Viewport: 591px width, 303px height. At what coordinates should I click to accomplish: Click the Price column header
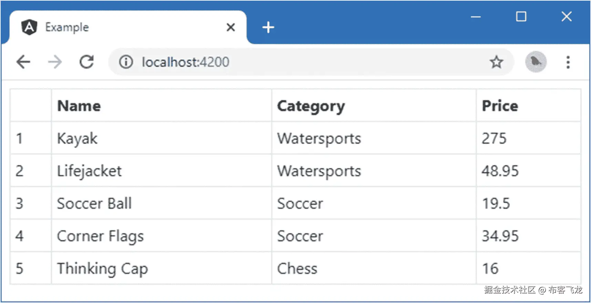(500, 106)
